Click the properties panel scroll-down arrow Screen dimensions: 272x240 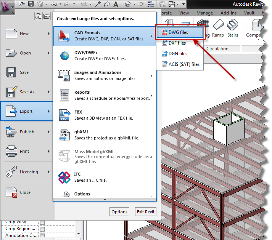click(x=79, y=234)
